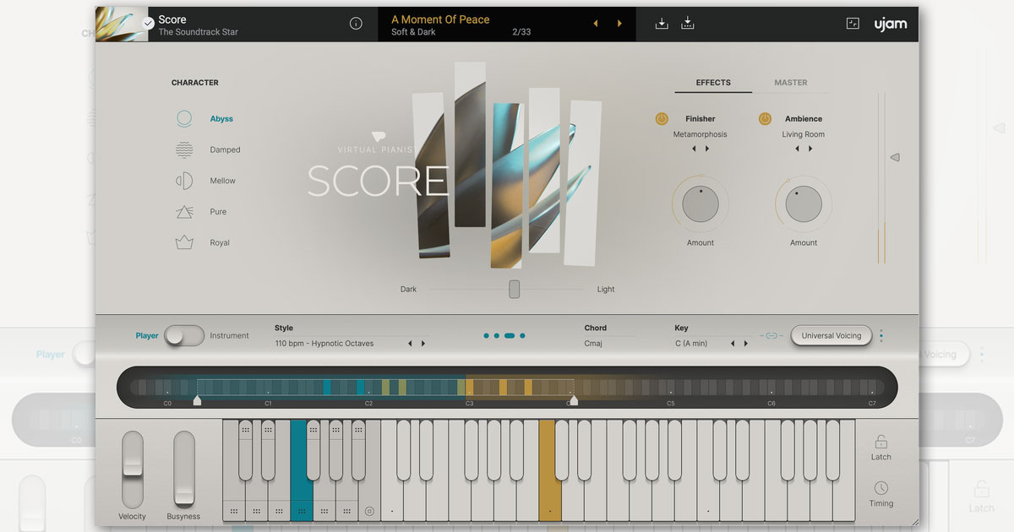Click the Dark label by the slider
1014x532 pixels.
click(408, 289)
